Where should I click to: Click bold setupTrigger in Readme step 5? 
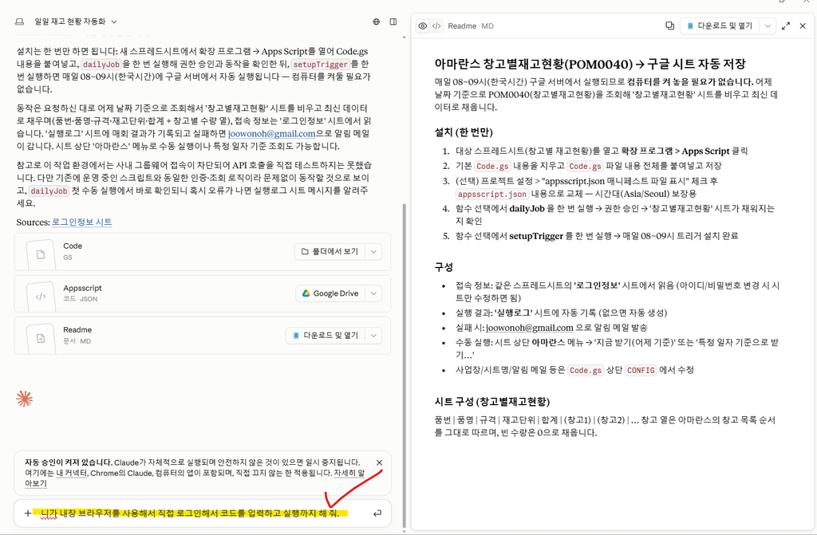tap(536, 235)
